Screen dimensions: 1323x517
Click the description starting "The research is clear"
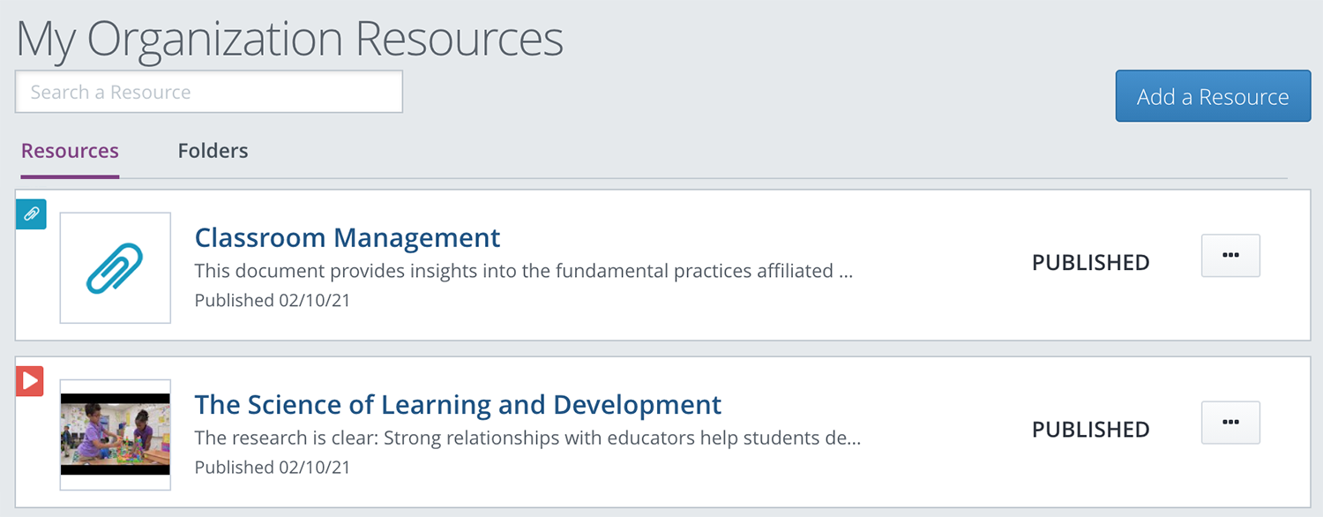(x=527, y=438)
